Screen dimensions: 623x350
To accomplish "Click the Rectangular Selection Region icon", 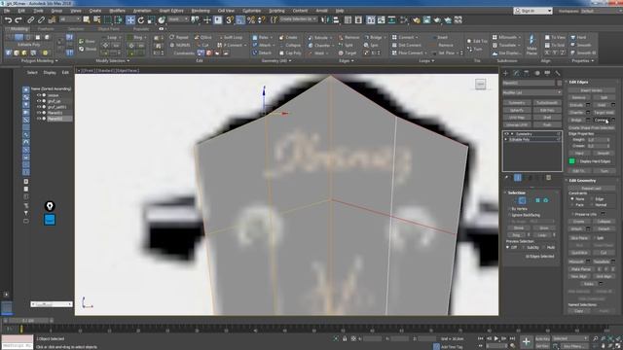I will (108, 19).
